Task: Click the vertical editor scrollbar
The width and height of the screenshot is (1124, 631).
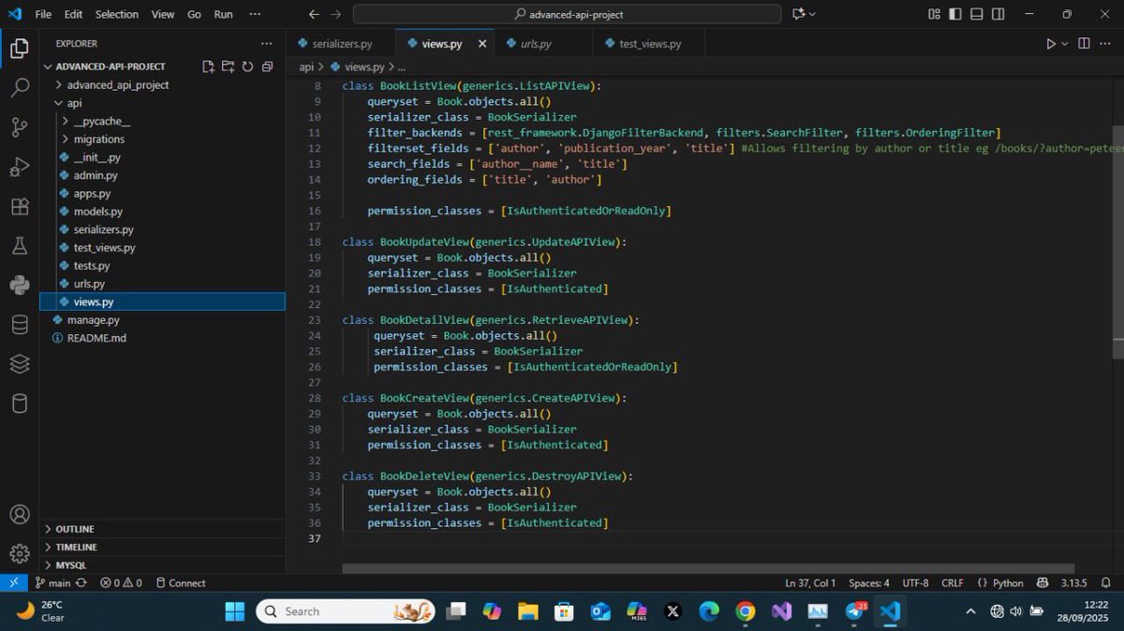Action: tap(1117, 242)
